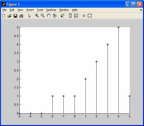Open a file with the folder icon
This screenshot has width=144, height=126.
pos(10,16)
